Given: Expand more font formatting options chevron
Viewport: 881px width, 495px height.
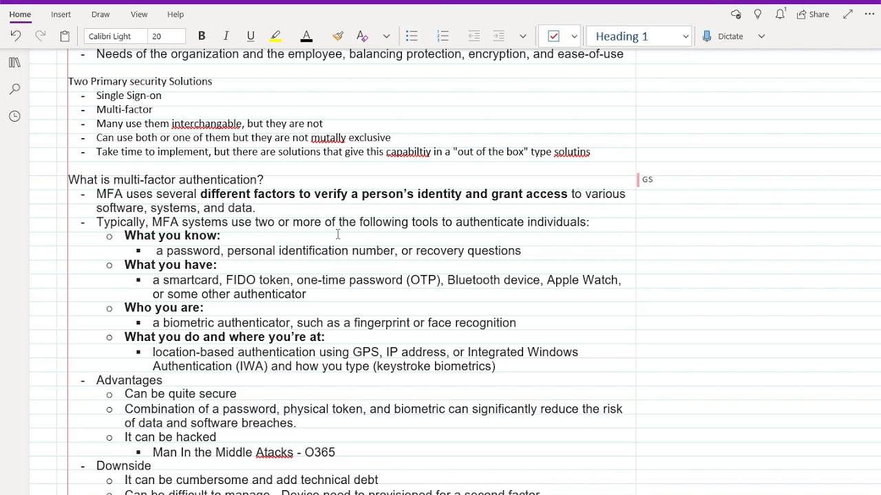Looking at the screenshot, I should [x=386, y=36].
